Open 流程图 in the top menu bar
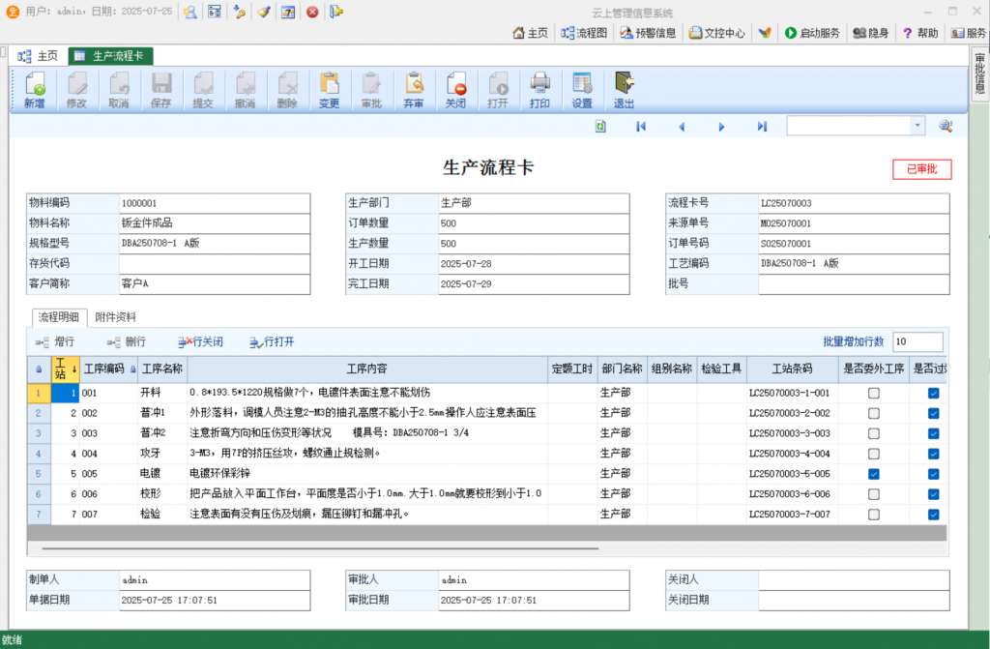990x649 pixels. coord(584,33)
